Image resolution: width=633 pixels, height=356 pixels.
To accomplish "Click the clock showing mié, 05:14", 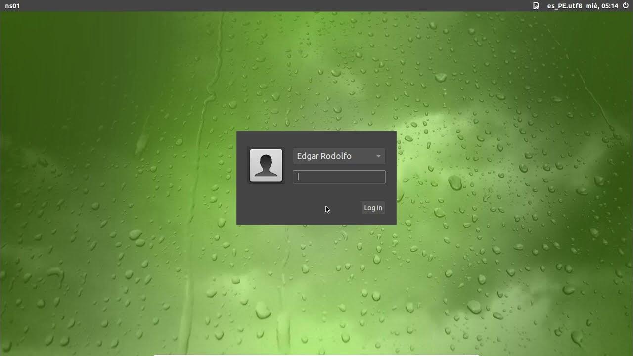I will 602,6.
